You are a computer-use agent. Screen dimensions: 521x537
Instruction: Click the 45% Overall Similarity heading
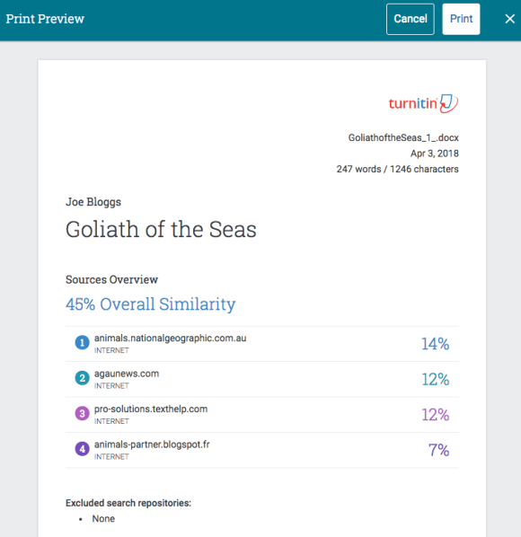pos(150,304)
